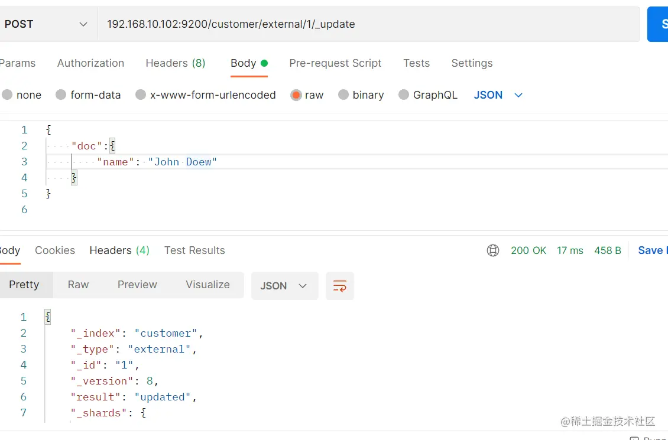This screenshot has height=440, width=668.
Task: Choose the GraphQL body type
Action: 404,95
